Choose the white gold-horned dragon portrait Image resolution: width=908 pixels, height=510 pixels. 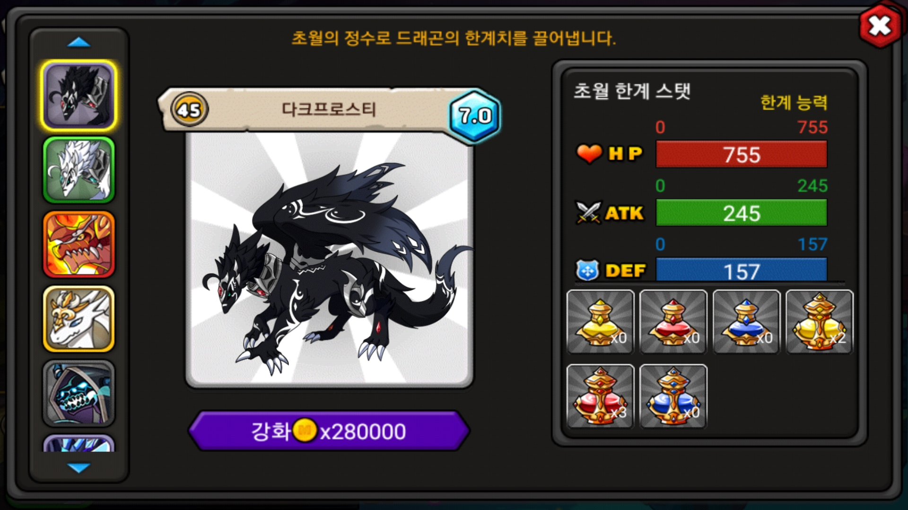(x=79, y=319)
